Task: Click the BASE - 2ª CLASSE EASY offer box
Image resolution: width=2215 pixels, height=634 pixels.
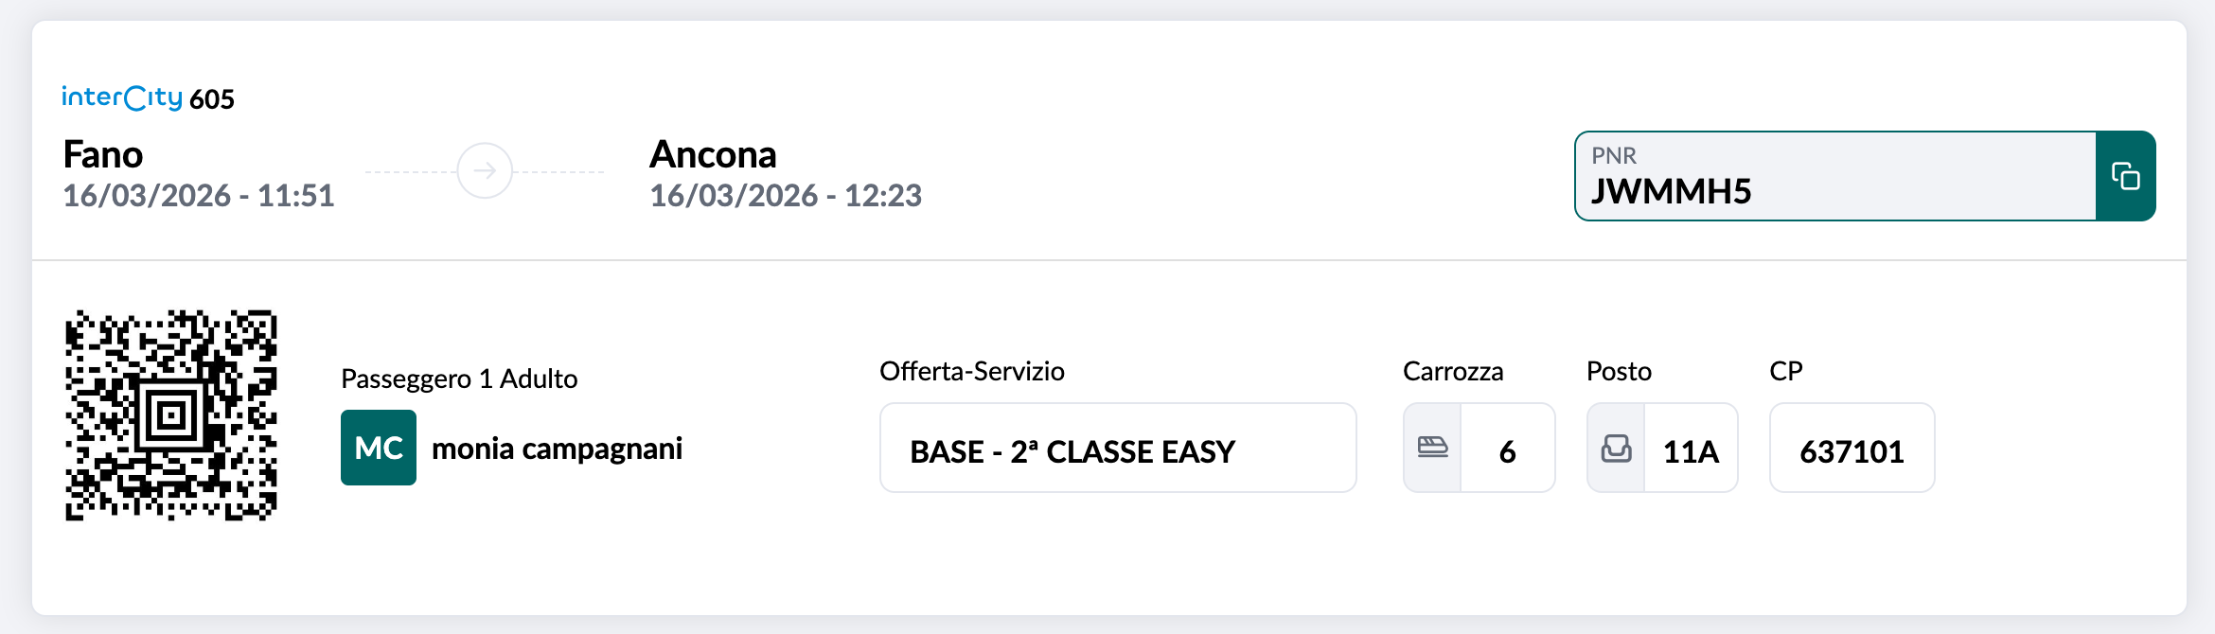Action: coord(1117,449)
